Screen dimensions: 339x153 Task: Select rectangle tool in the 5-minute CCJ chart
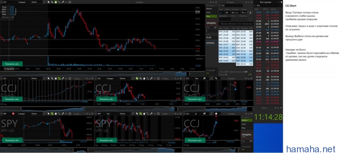tap(158, 78)
